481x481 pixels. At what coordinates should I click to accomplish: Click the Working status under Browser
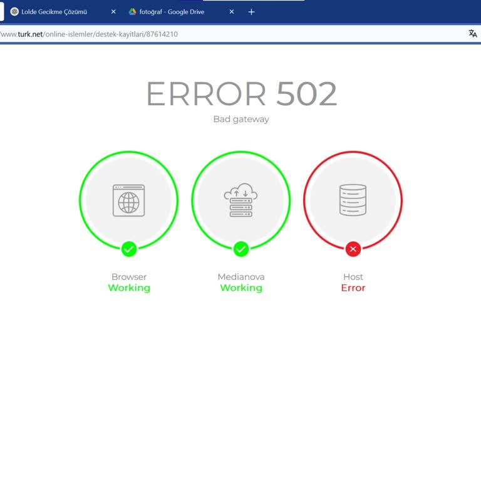129,288
